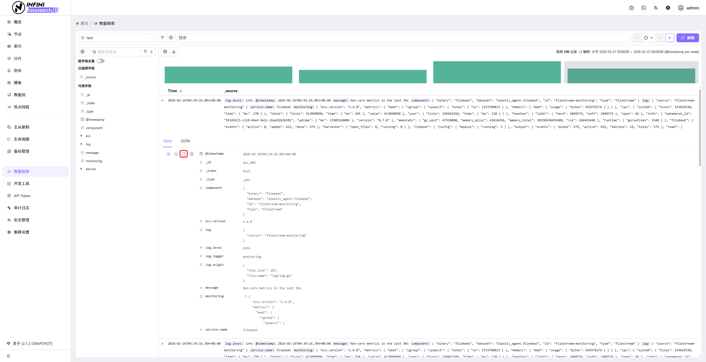
Task: Open the language switch icon in header
Action: click(x=656, y=8)
